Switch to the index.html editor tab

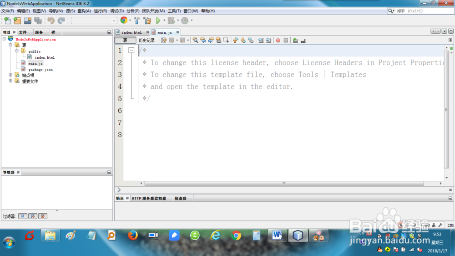click(131, 32)
